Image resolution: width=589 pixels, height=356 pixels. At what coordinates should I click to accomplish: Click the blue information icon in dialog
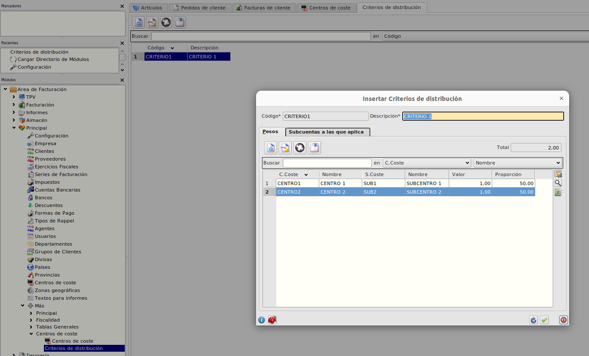(x=262, y=320)
